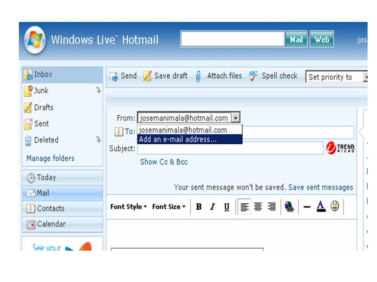Empty Deleted using its arrow icon

99,139
